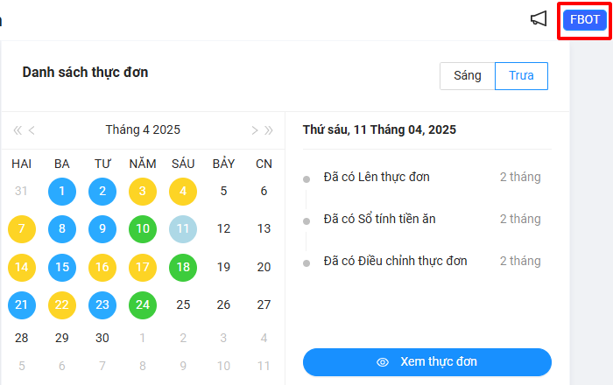Go to previous year with double-left arrows
613x385 pixels.
pos(18,130)
